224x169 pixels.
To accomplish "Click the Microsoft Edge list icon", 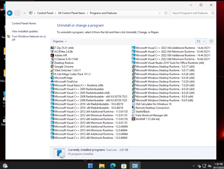I will tap(52, 78).
